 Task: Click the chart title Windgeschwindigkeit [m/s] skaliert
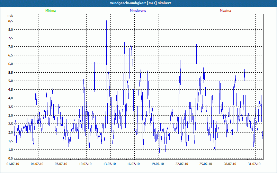141,3
